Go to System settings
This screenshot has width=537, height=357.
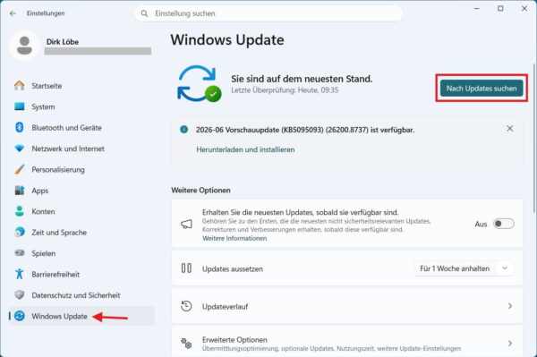tap(81, 106)
